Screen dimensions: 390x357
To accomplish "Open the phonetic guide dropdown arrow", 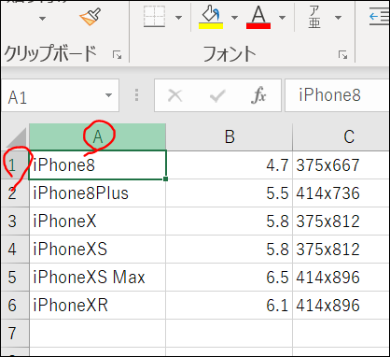I will click(338, 18).
